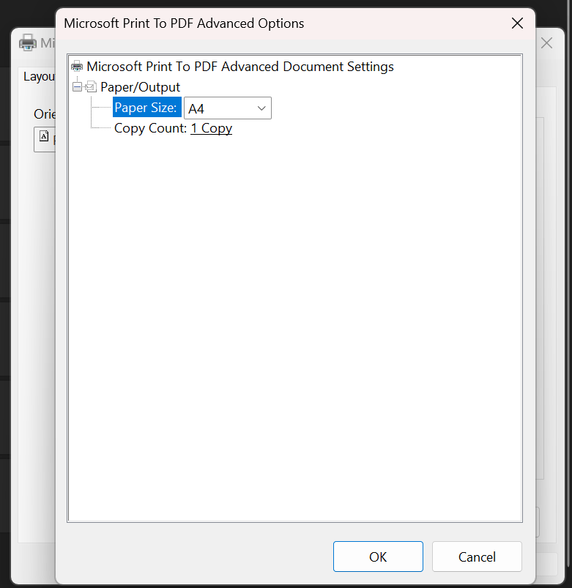This screenshot has height=588, width=572.
Task: Click the chevron arrow on the Paper Size combo
Action: [261, 108]
